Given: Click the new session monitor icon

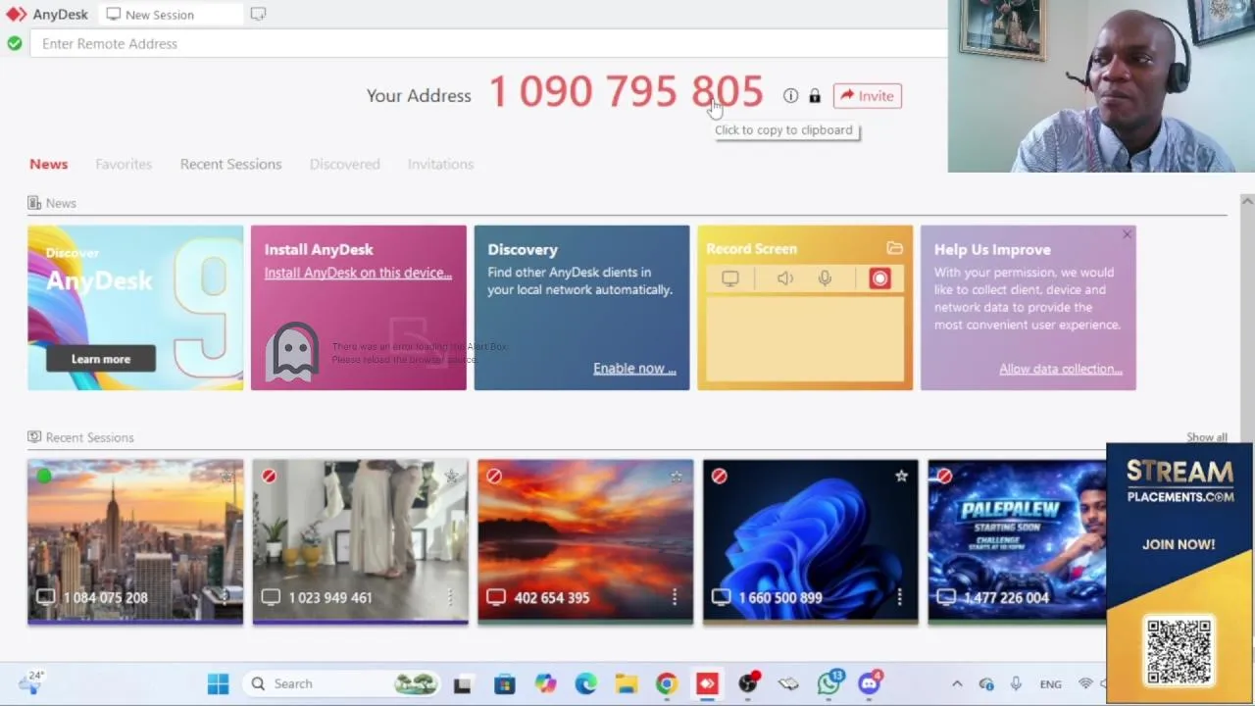Looking at the screenshot, I should coord(258,14).
